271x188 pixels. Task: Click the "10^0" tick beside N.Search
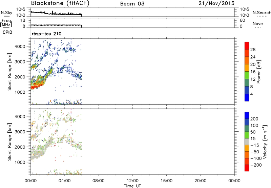pos(245,15)
